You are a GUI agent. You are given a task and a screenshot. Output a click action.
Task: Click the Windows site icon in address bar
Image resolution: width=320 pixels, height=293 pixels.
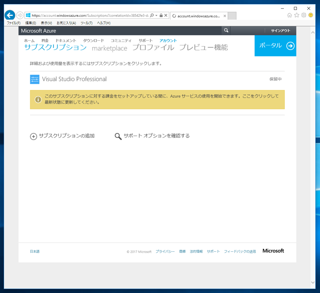coord(28,15)
